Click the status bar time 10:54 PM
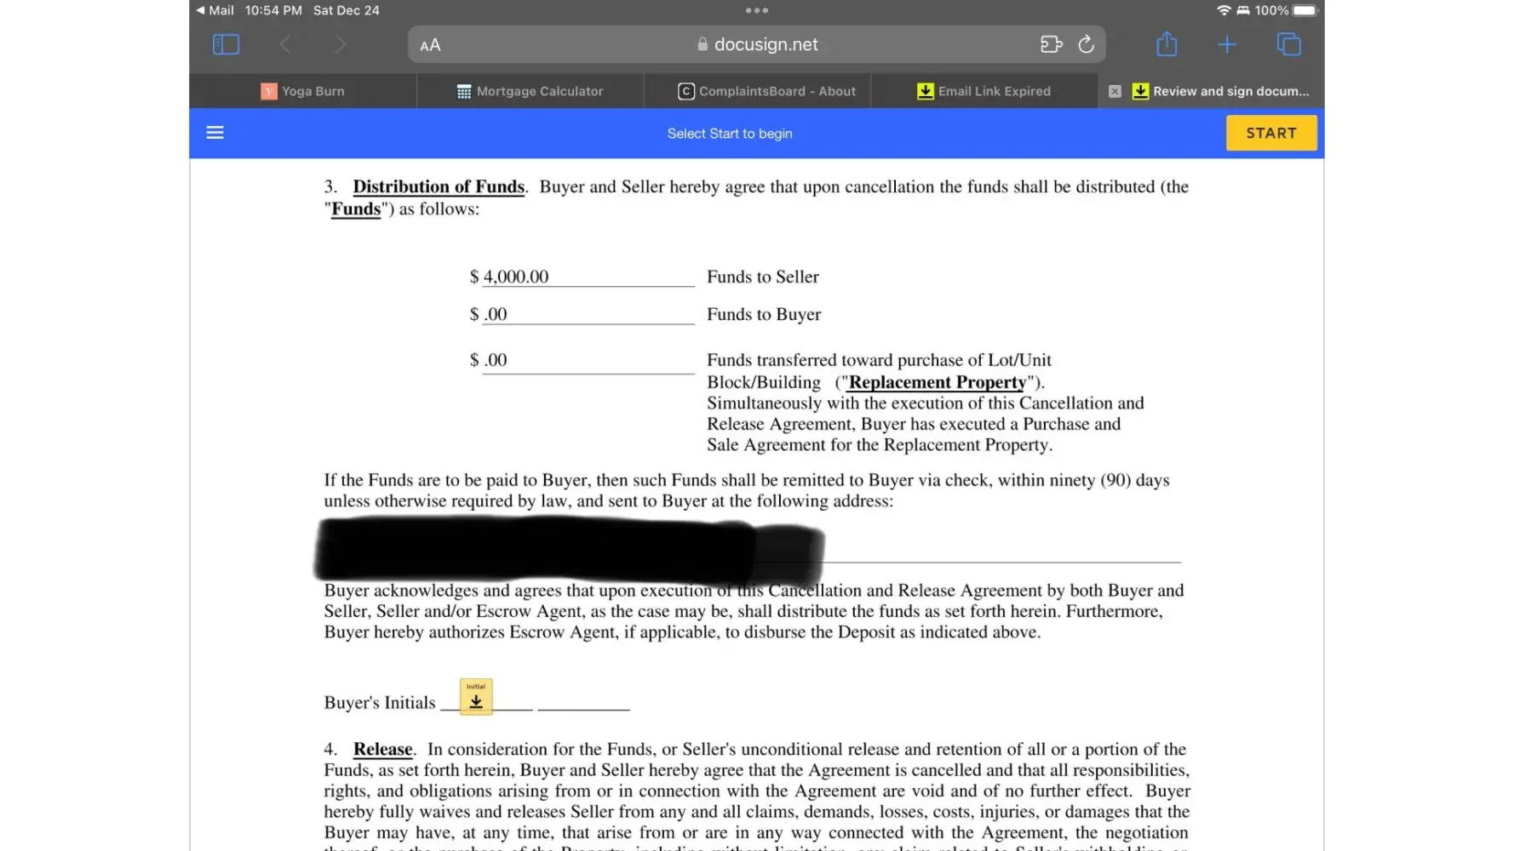 point(273,10)
